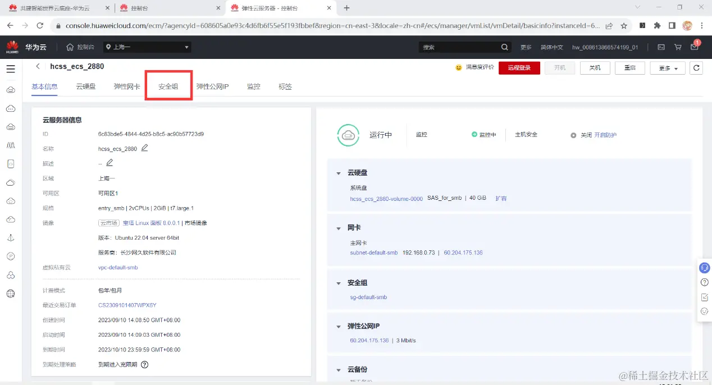Switch to 基本信息 tab
This screenshot has width=712, height=385.
coord(44,86)
